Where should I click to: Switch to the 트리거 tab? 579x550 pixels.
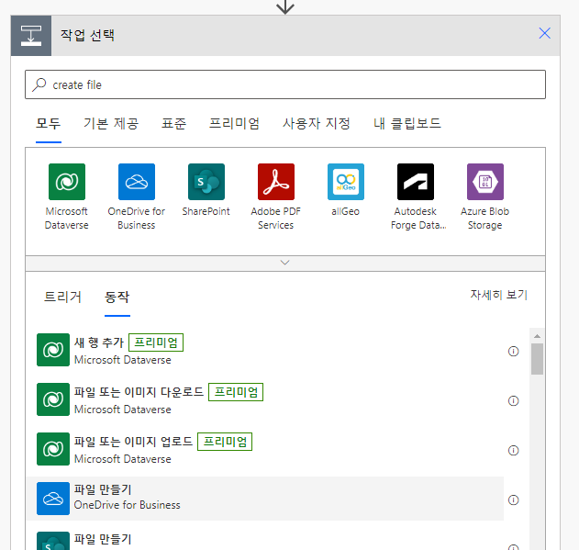[62, 297]
